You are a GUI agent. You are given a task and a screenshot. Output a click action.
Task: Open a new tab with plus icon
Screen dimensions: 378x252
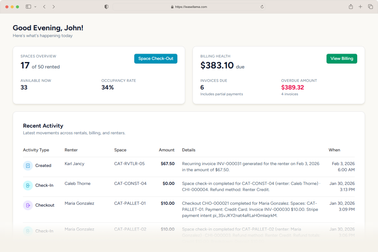360,7
